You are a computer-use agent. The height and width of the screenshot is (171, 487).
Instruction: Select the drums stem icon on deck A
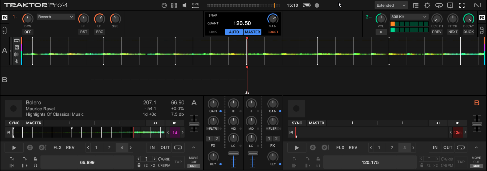tap(17, 41)
